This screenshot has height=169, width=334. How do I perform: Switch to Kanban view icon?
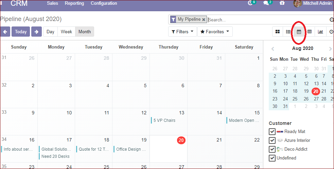[x=278, y=32]
